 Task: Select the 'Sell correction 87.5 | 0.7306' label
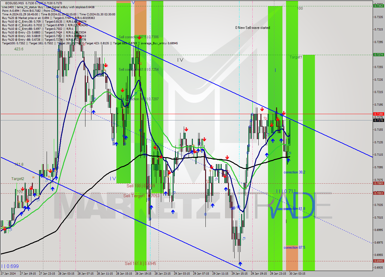(139, 37)
